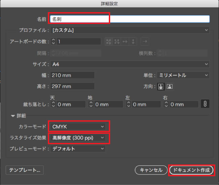Click the アートボードの数 stepper arrows
Screen dimensions: 219x185
(x=53, y=41)
